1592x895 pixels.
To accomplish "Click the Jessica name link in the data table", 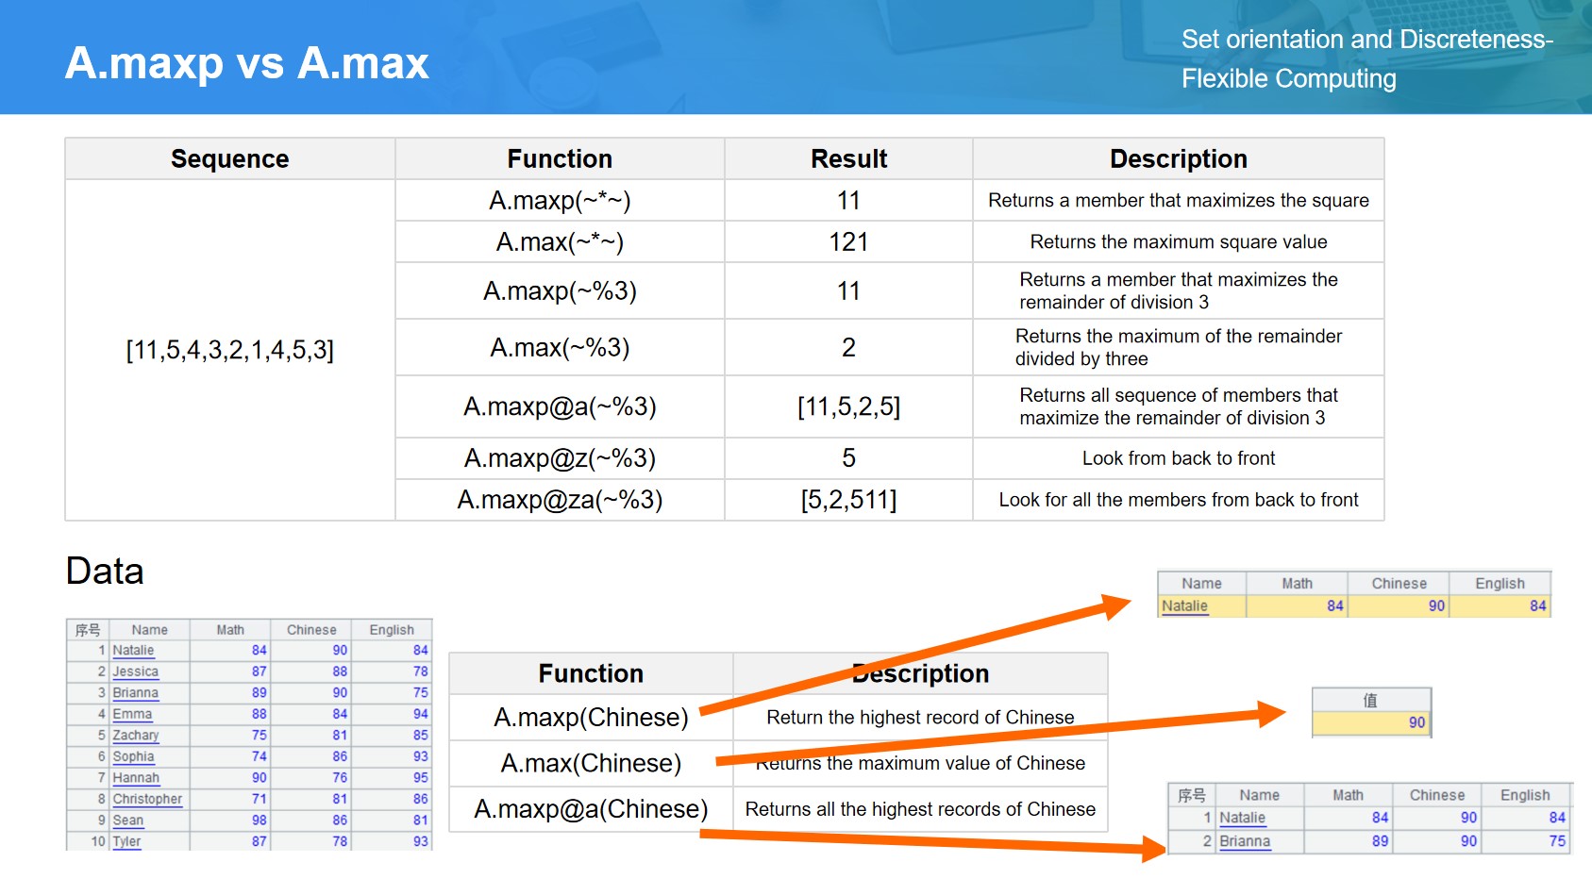I will click(135, 671).
